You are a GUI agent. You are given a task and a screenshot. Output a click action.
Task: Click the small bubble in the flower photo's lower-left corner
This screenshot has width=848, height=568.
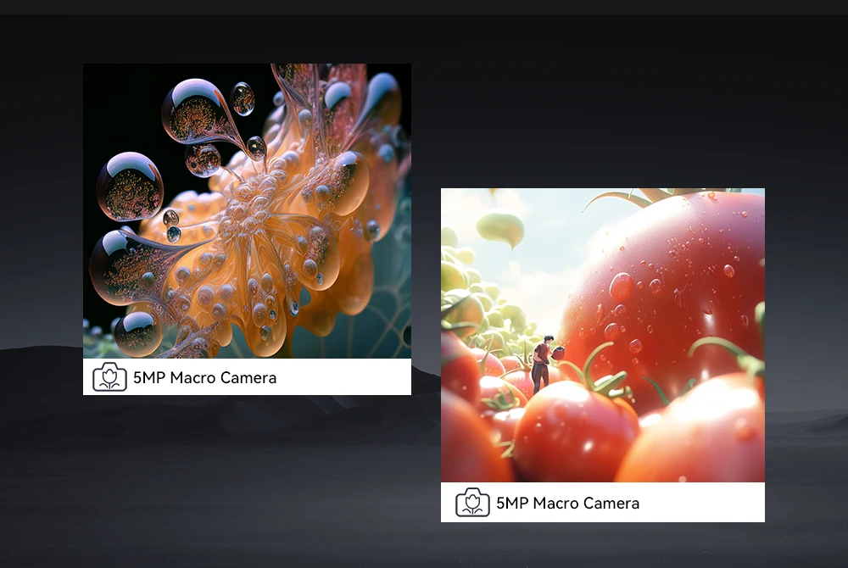pos(137,332)
